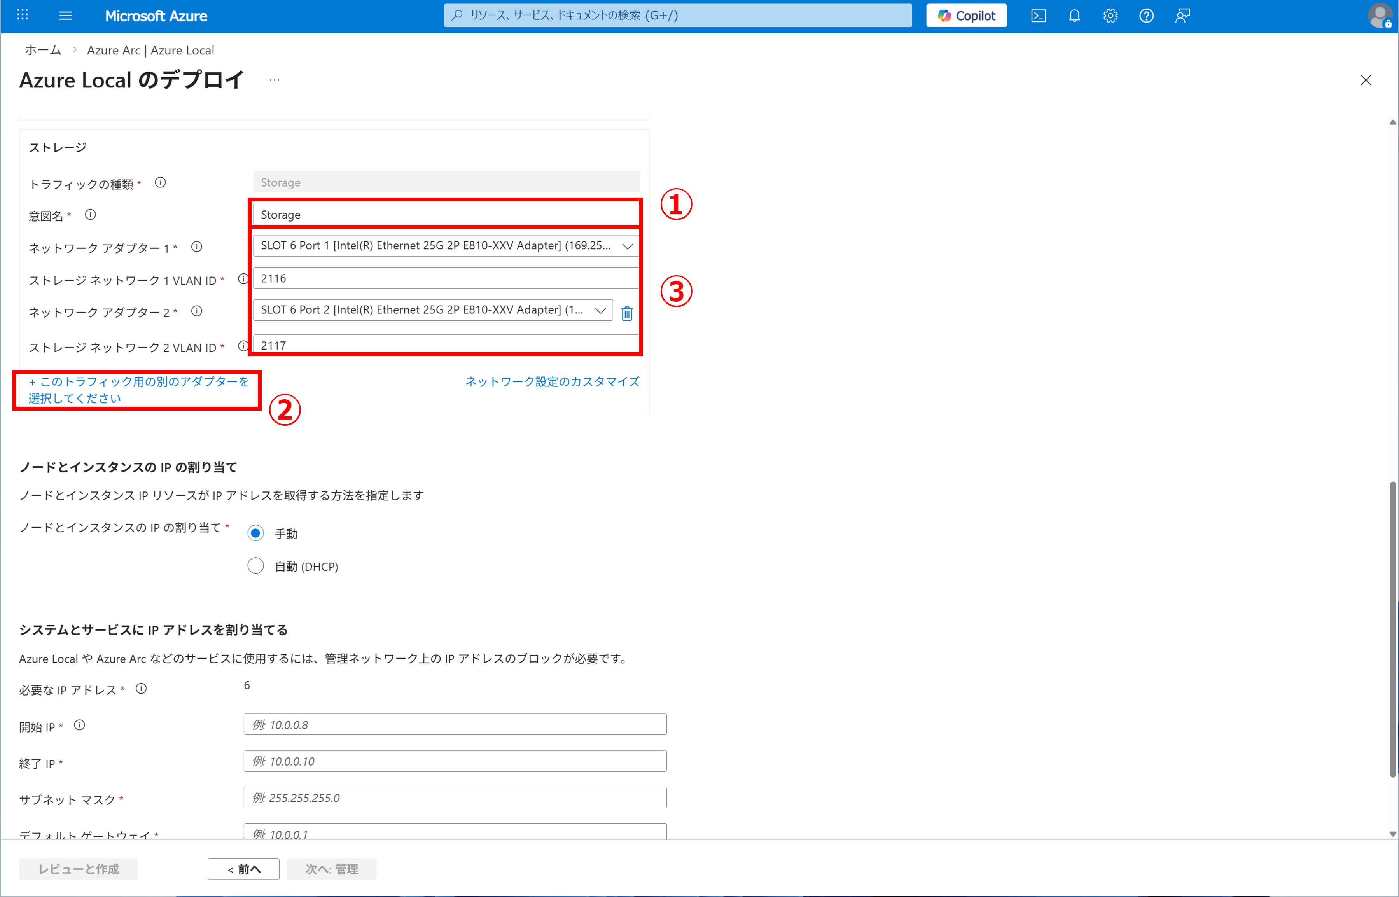Click ネットワーク設定のカスタマイズ link
The height and width of the screenshot is (897, 1399).
552,381
